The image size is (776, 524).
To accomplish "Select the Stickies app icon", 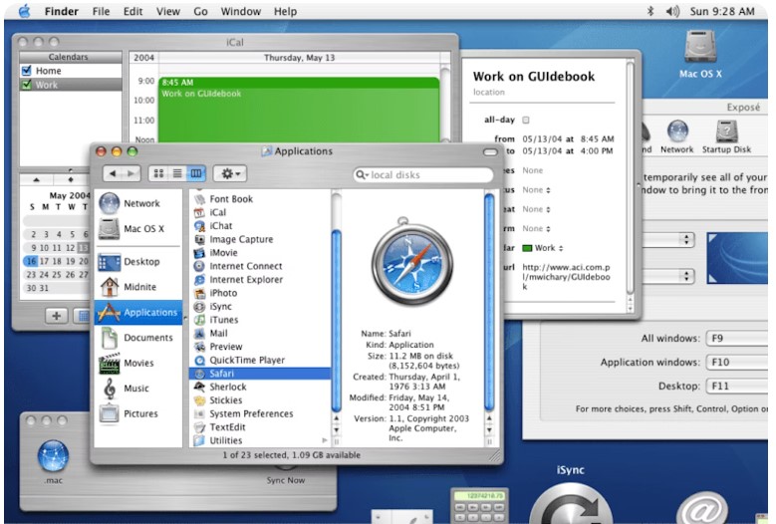I will click(x=199, y=399).
